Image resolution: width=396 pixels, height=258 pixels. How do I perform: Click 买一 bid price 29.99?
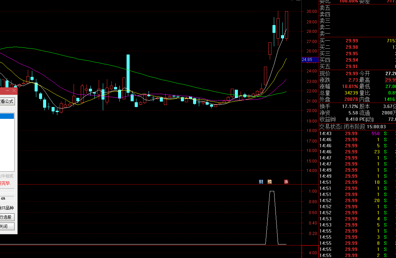click(x=352, y=41)
